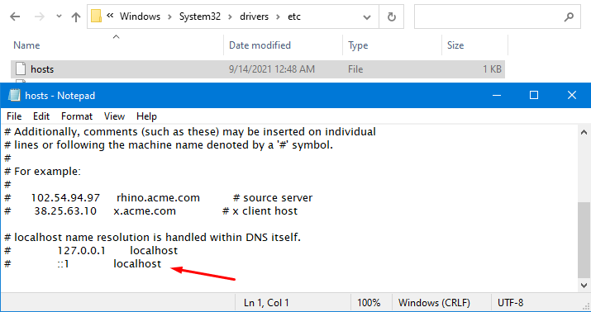The height and width of the screenshot is (312, 591).
Task: Refresh the etc folder view
Action: [392, 17]
